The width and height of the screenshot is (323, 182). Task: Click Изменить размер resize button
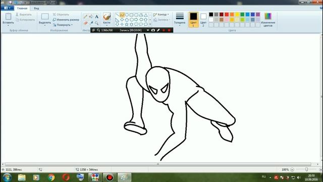[66, 20]
